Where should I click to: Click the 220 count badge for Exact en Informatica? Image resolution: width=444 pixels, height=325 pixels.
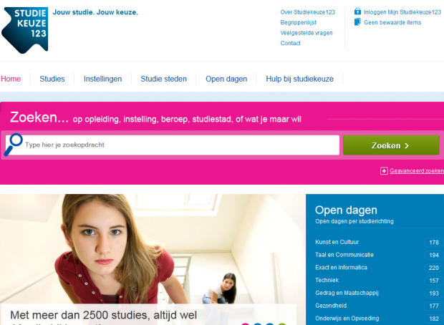[433, 268]
